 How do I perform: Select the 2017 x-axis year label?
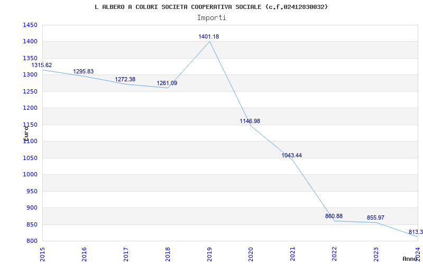126,254
